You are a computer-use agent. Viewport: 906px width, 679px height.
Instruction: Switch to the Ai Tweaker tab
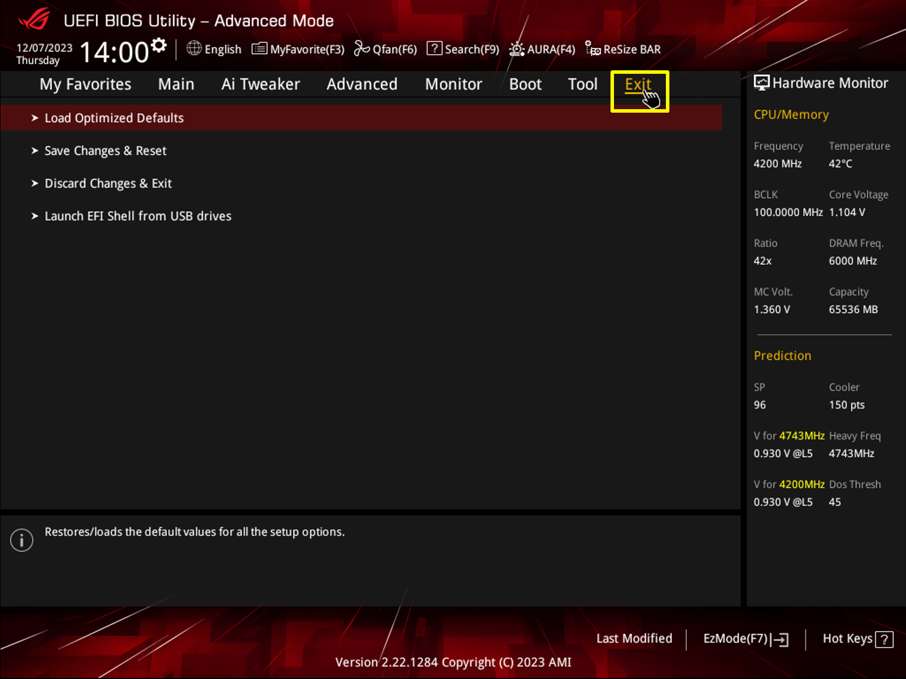coord(261,84)
